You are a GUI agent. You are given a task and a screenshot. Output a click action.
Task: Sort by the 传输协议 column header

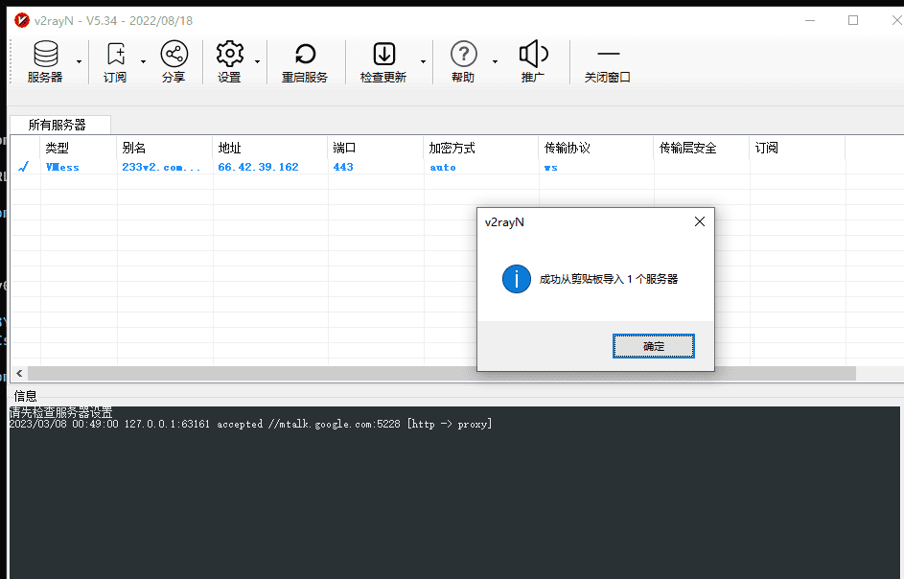pyautogui.click(x=596, y=148)
